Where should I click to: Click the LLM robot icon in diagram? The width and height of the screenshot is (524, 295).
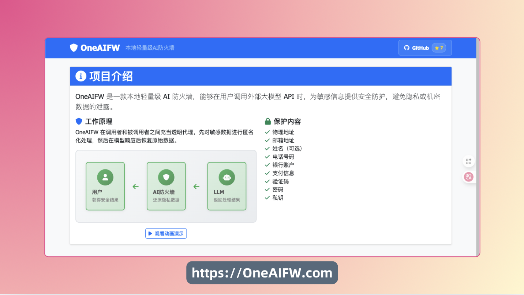(x=227, y=177)
